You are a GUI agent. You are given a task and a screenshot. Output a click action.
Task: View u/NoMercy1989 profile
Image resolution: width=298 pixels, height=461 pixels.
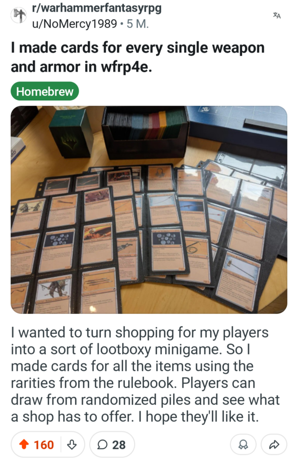point(75,24)
